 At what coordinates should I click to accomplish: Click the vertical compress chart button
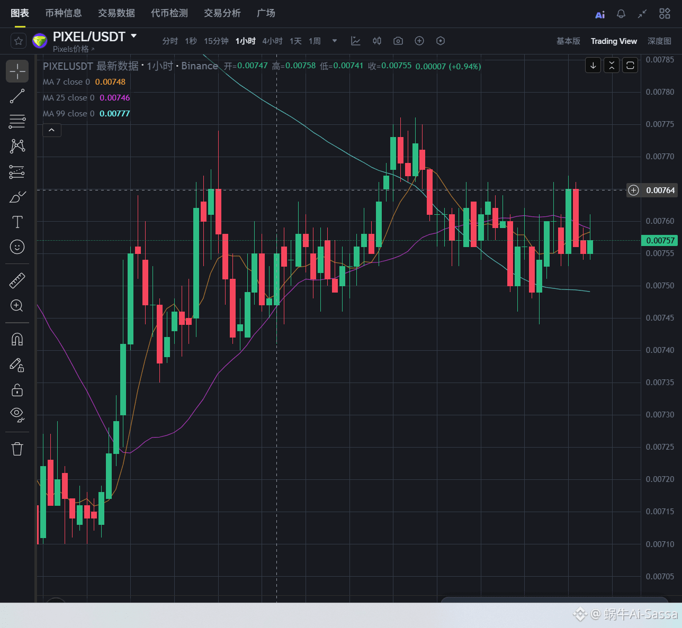point(612,66)
